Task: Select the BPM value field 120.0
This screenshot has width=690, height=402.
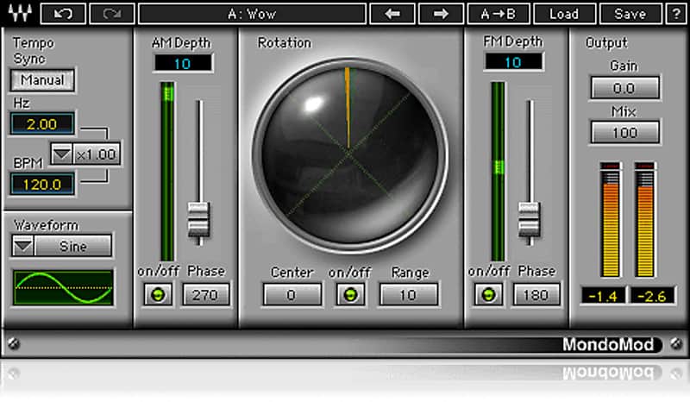Action: click(41, 184)
